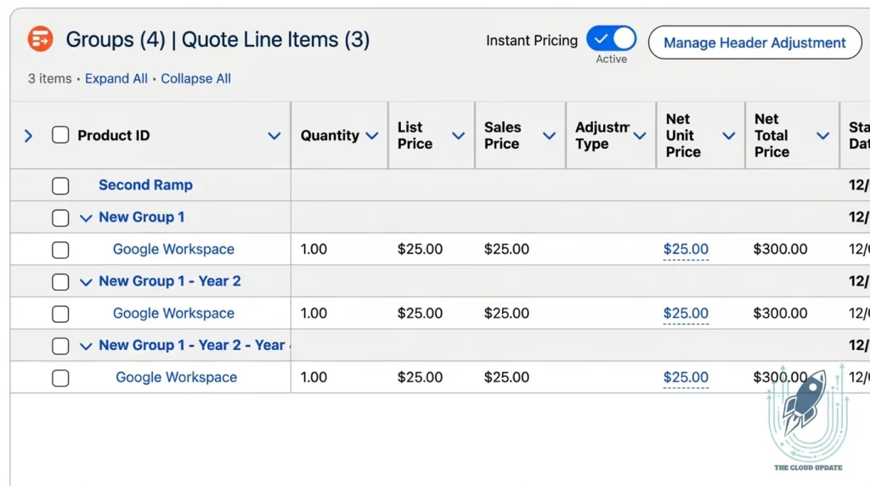Click the Expand All link
This screenshot has width=870, height=486.
click(x=116, y=79)
